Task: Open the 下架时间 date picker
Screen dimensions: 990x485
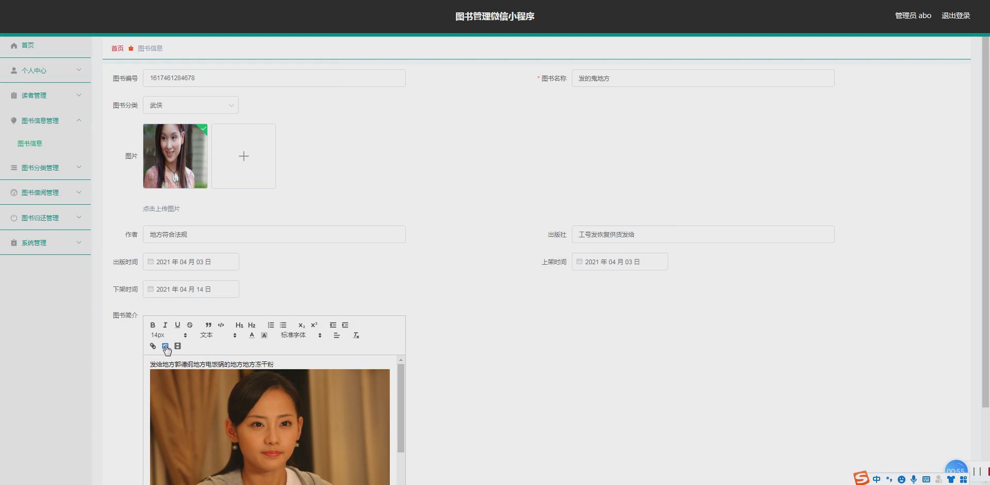Action: (x=191, y=289)
